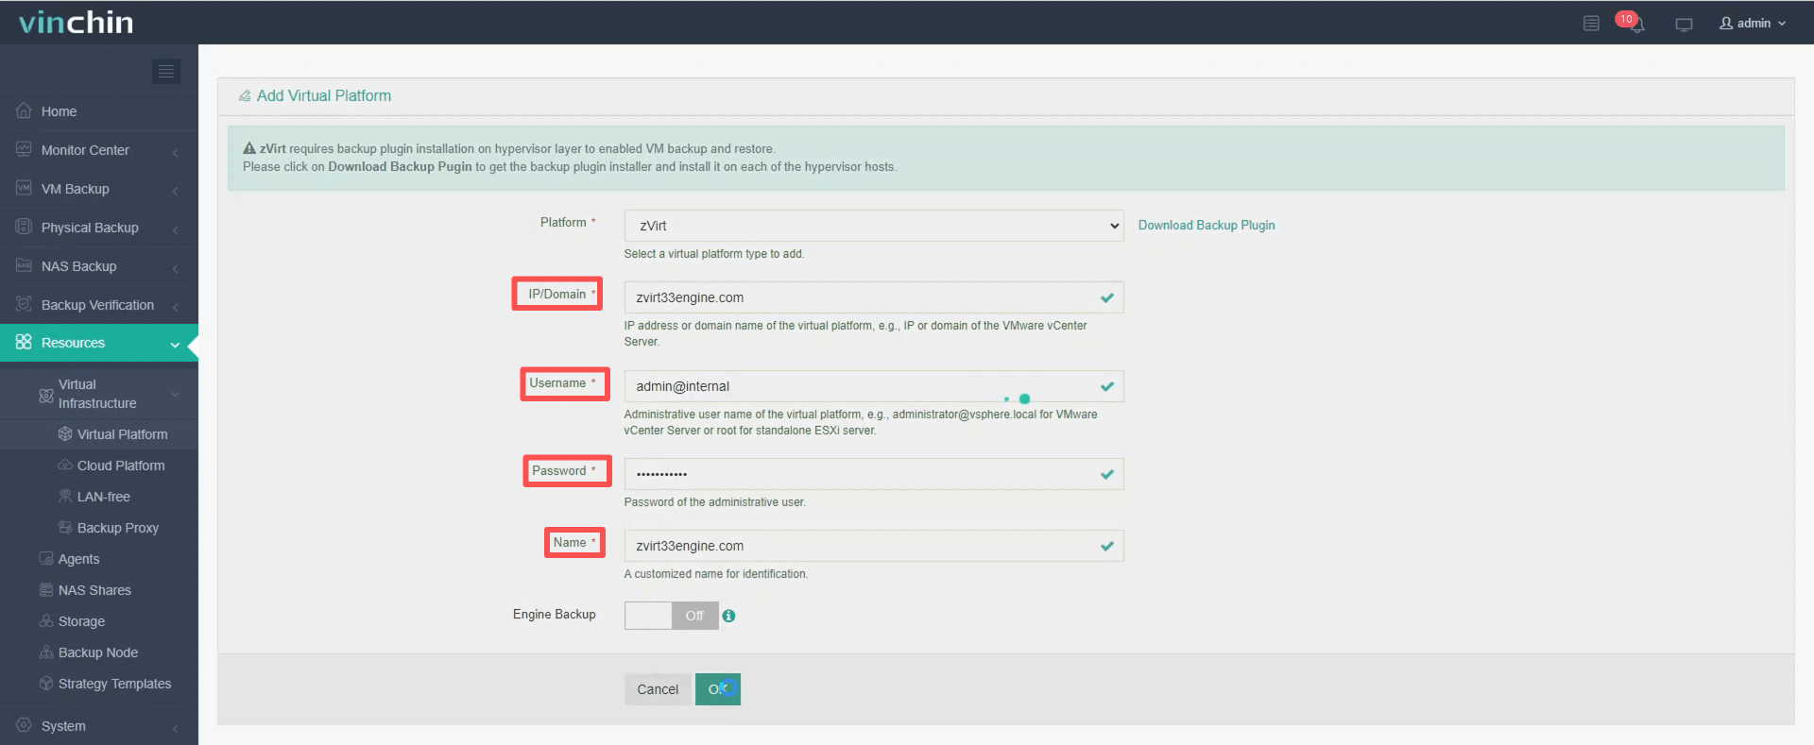Click Engine Backup info icon
This screenshot has width=1814, height=745.
tap(728, 616)
